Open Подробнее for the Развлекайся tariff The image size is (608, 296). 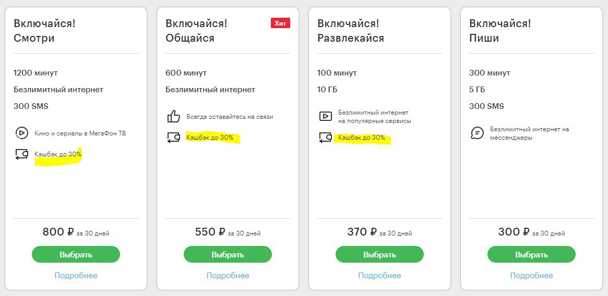[379, 276]
